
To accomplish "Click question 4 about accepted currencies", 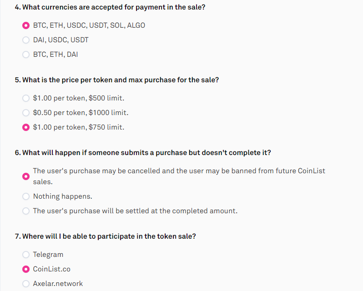I will pos(110,7).
